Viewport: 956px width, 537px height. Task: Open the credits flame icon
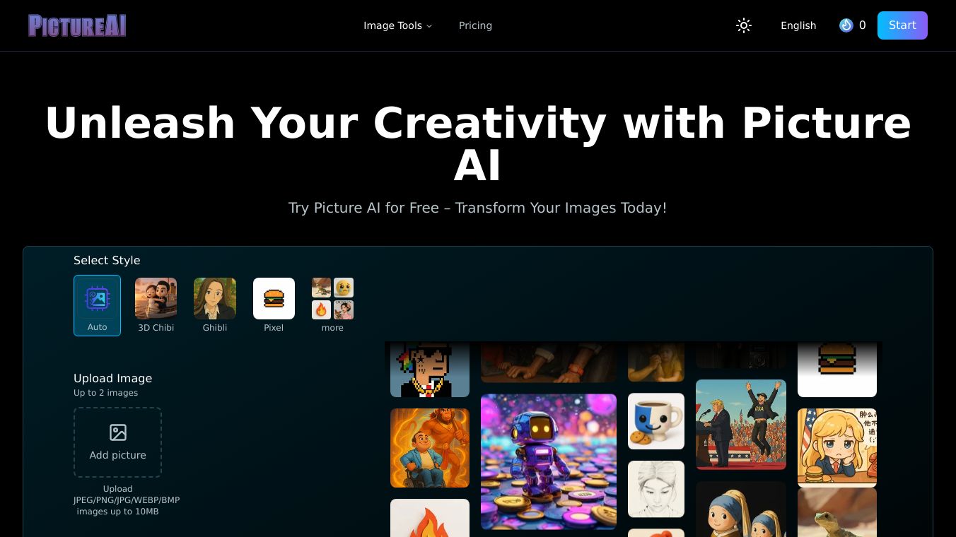(x=846, y=25)
